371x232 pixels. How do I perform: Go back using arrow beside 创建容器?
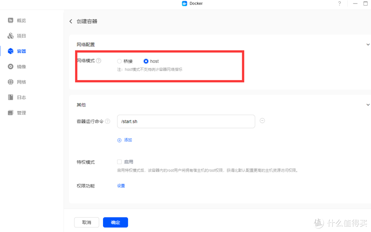pyautogui.click(x=71, y=21)
